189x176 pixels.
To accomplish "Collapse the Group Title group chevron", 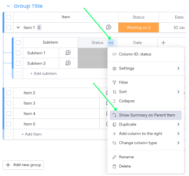I will point(8,6).
